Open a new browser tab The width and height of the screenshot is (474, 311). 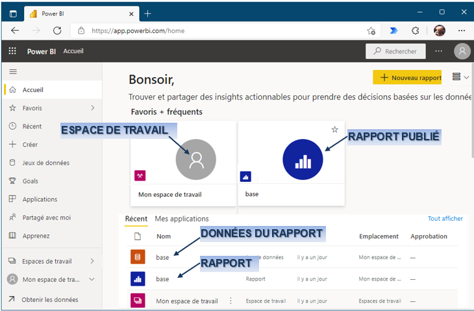[147, 14]
